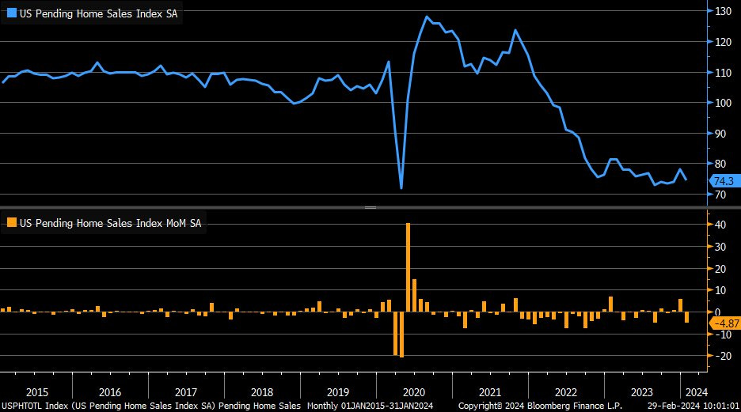Select the Pending Home Sales Index MoM SA legend label
Image resolution: width=741 pixels, height=412 pixels.
(x=110, y=223)
